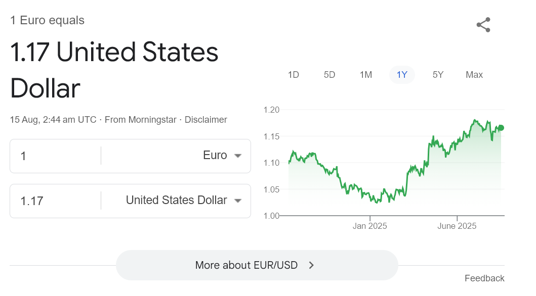
Task: Show the Max time range chart
Action: tap(474, 75)
